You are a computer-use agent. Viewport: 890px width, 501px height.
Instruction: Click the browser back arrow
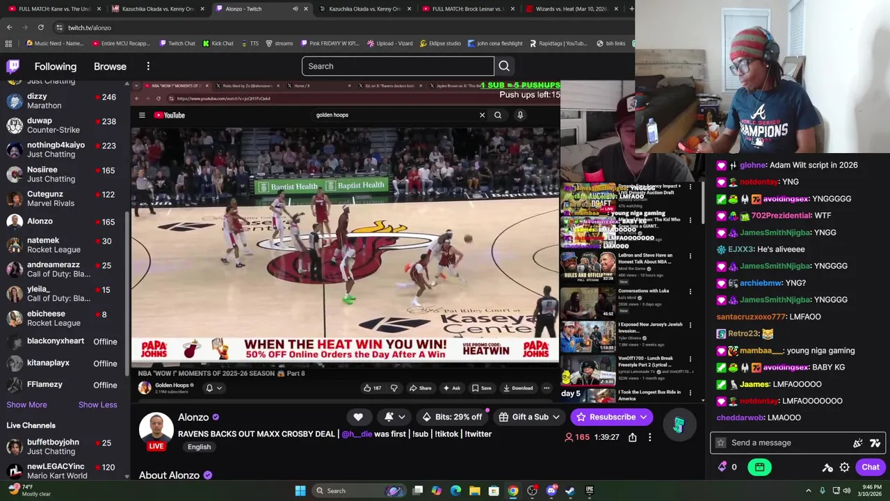point(9,27)
